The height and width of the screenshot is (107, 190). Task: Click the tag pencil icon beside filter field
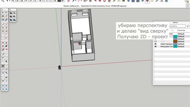[188, 26]
